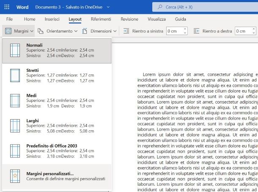
Task: Click the Office 2003 margin thumbnail icon
Action: pos(15,151)
